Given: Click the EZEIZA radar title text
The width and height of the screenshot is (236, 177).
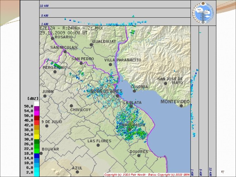Looking at the screenshot, I should (71, 28).
